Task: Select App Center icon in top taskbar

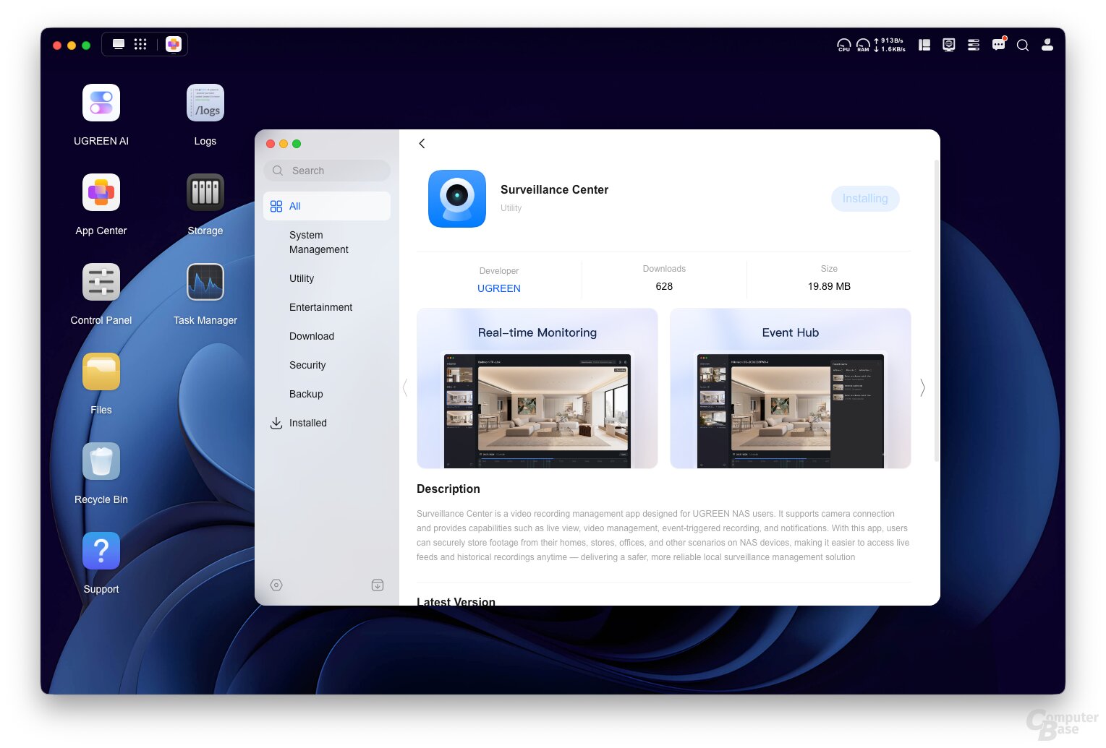Action: [173, 44]
